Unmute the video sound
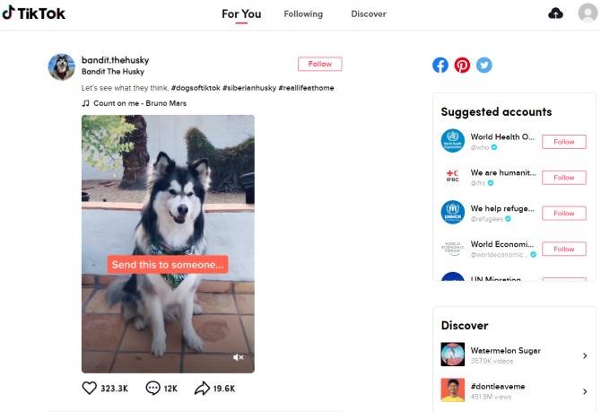This screenshot has height=412, width=601. [x=238, y=357]
